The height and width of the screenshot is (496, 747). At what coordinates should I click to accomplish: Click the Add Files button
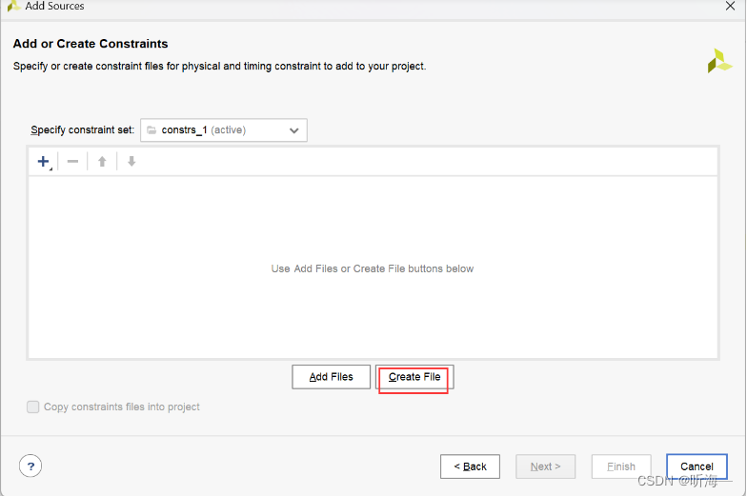(x=332, y=377)
